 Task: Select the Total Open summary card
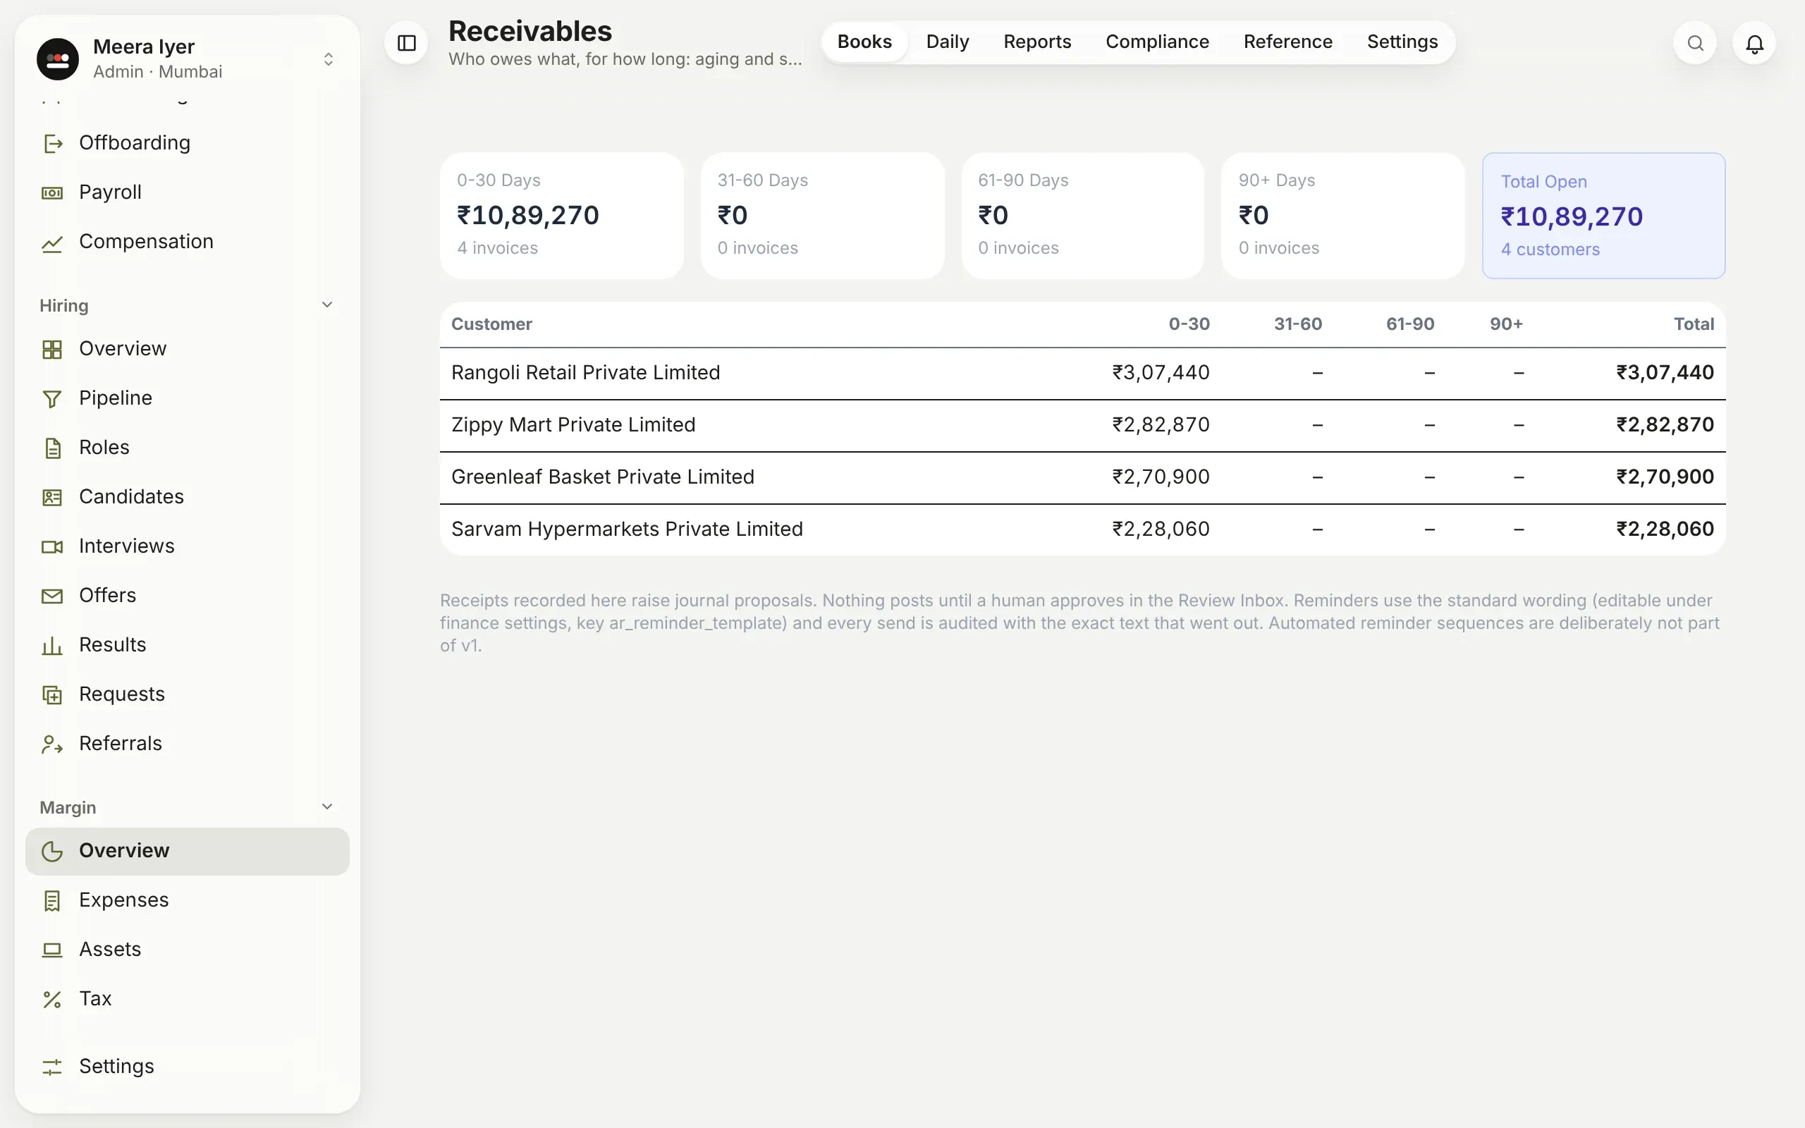click(x=1603, y=216)
